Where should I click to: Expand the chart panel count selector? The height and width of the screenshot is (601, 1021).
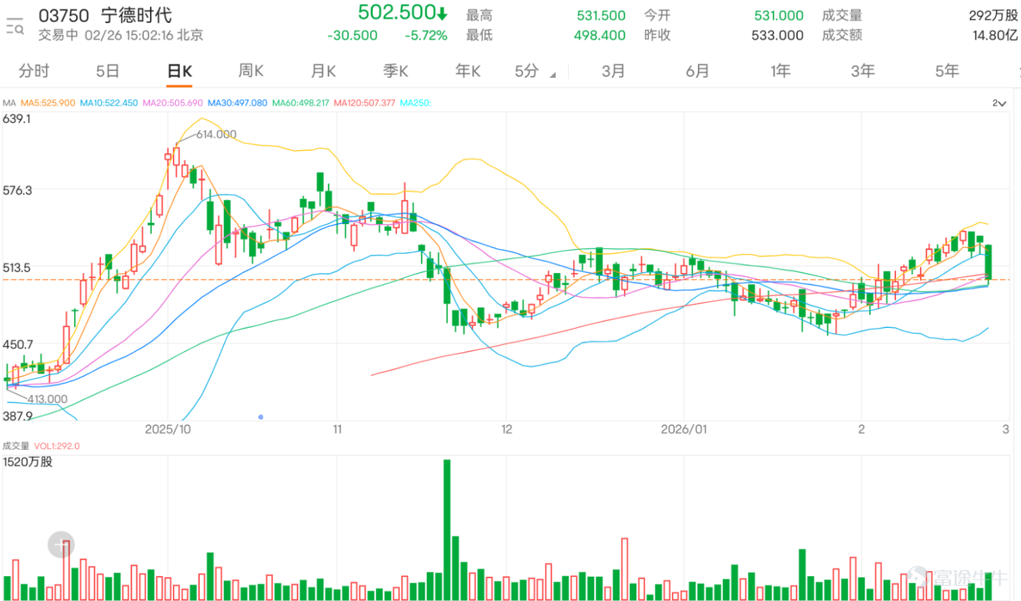pyautogui.click(x=999, y=103)
